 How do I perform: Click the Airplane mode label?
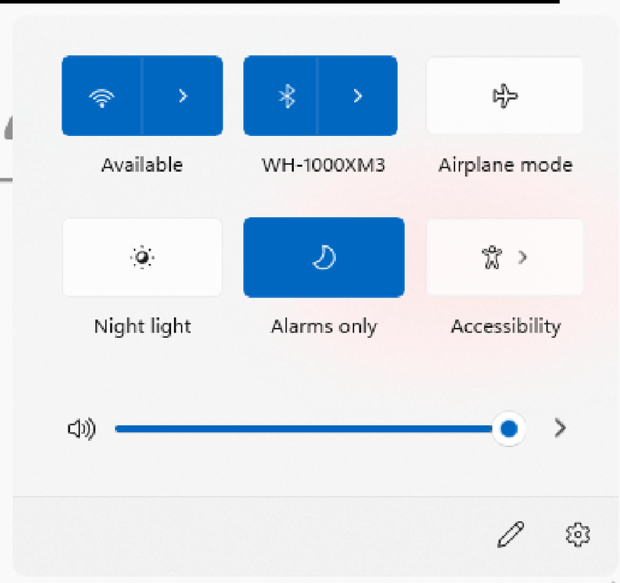(x=505, y=165)
